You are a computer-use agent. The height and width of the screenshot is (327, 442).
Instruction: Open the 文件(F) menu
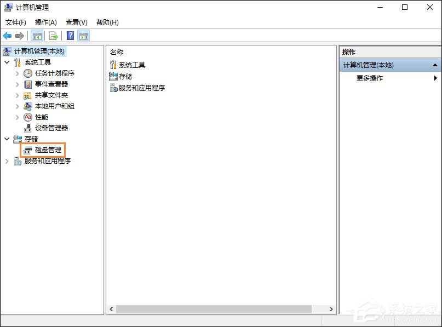15,22
